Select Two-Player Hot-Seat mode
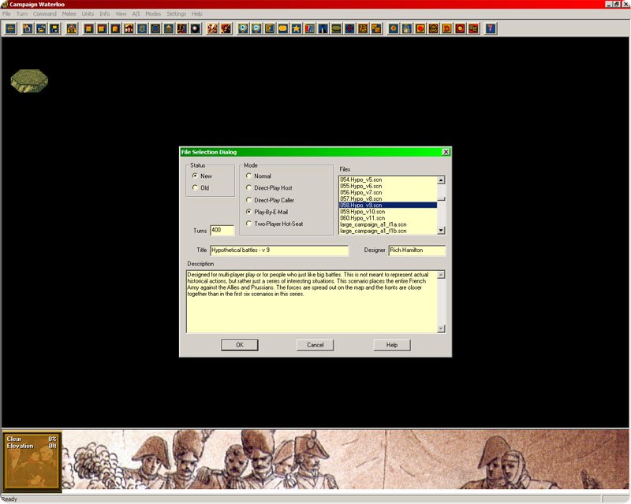This screenshot has width=631, height=504. pos(249,224)
